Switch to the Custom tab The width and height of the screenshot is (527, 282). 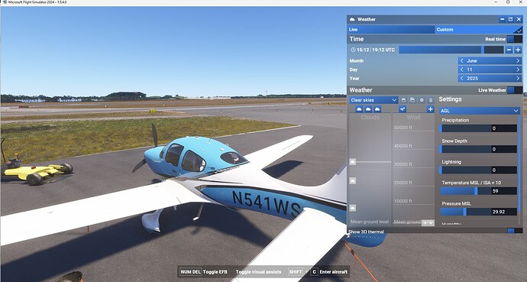[x=479, y=30]
